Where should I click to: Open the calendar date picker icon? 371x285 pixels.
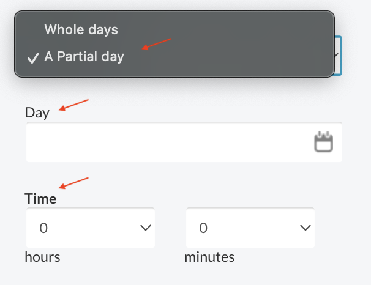coord(323,142)
